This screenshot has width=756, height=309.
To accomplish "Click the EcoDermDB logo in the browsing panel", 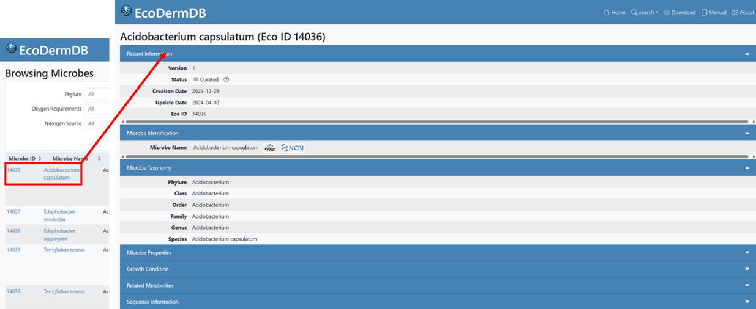I will tap(47, 51).
